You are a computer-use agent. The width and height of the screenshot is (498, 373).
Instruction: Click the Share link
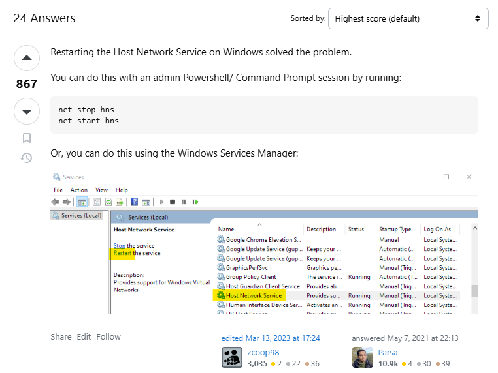pos(61,336)
